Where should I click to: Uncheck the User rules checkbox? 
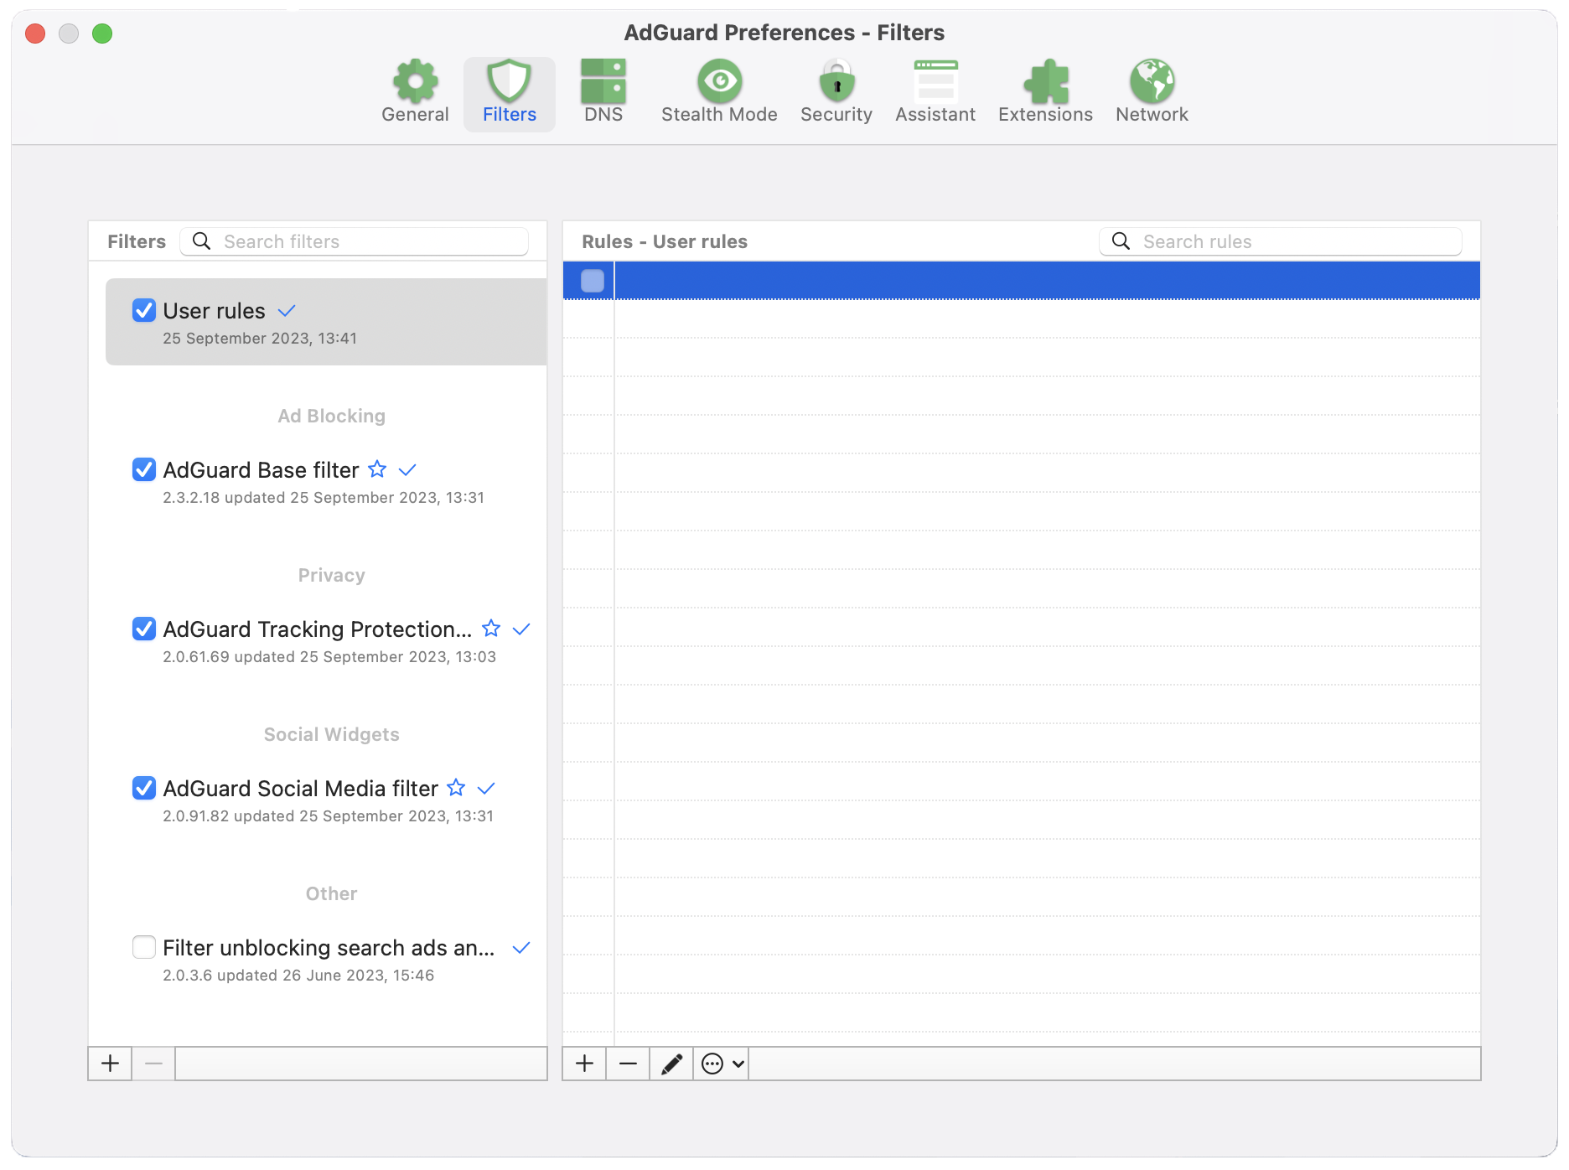(x=144, y=310)
